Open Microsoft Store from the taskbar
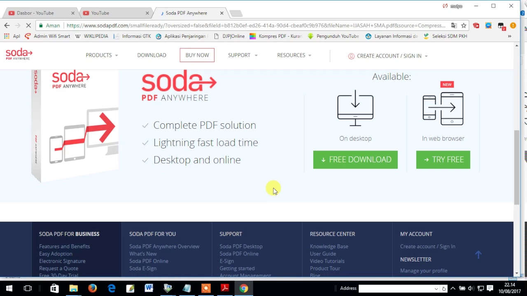Viewport: 527px width, 296px height. tap(54, 288)
